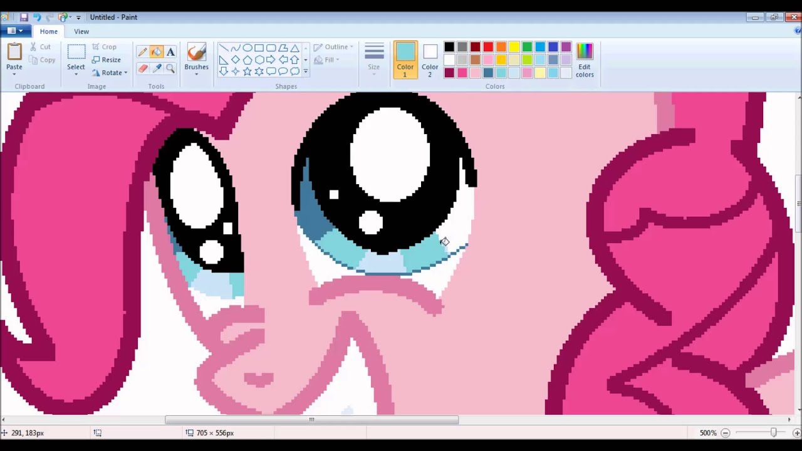Select the Magnifier tool

point(170,68)
